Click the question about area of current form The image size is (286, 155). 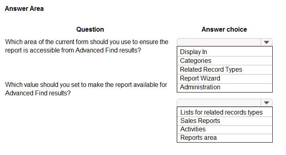87,46
